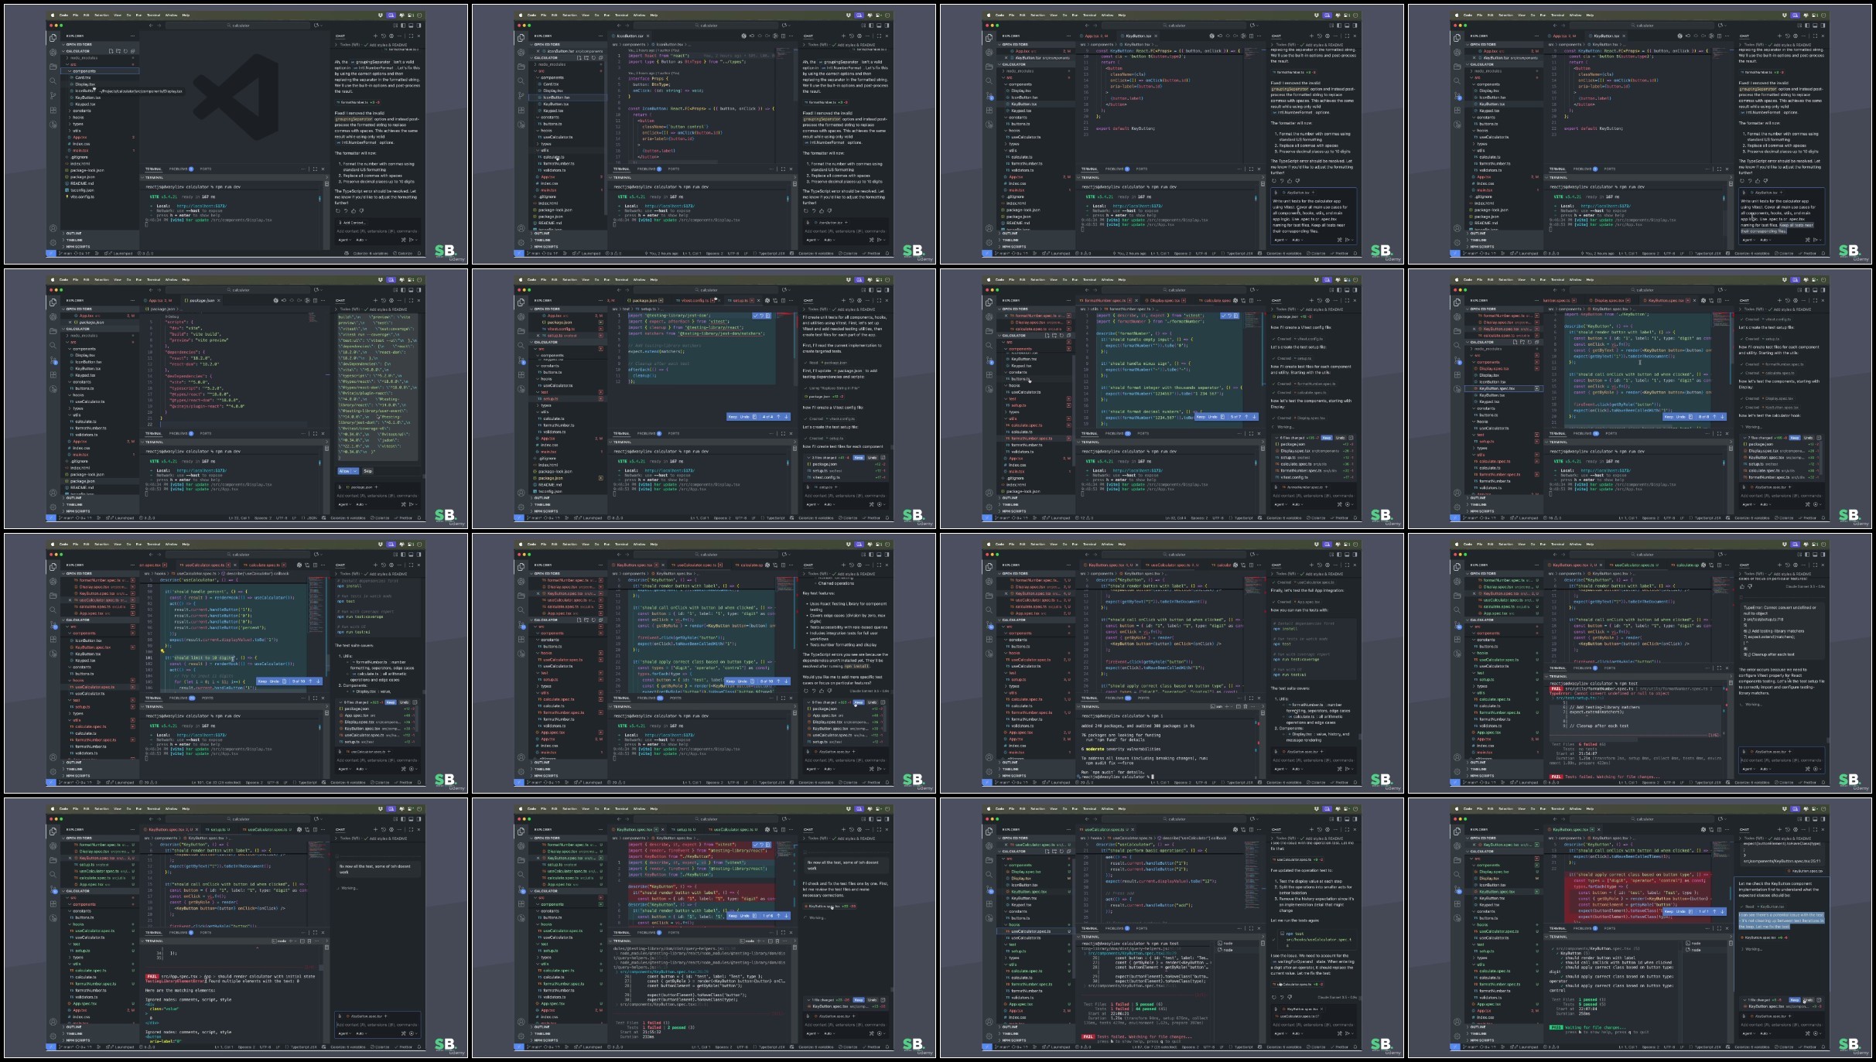Click Refresh Explorer icon beside CALCULATOR, top-left frame
Viewport: 1876px width, 1062px height.
125,51
